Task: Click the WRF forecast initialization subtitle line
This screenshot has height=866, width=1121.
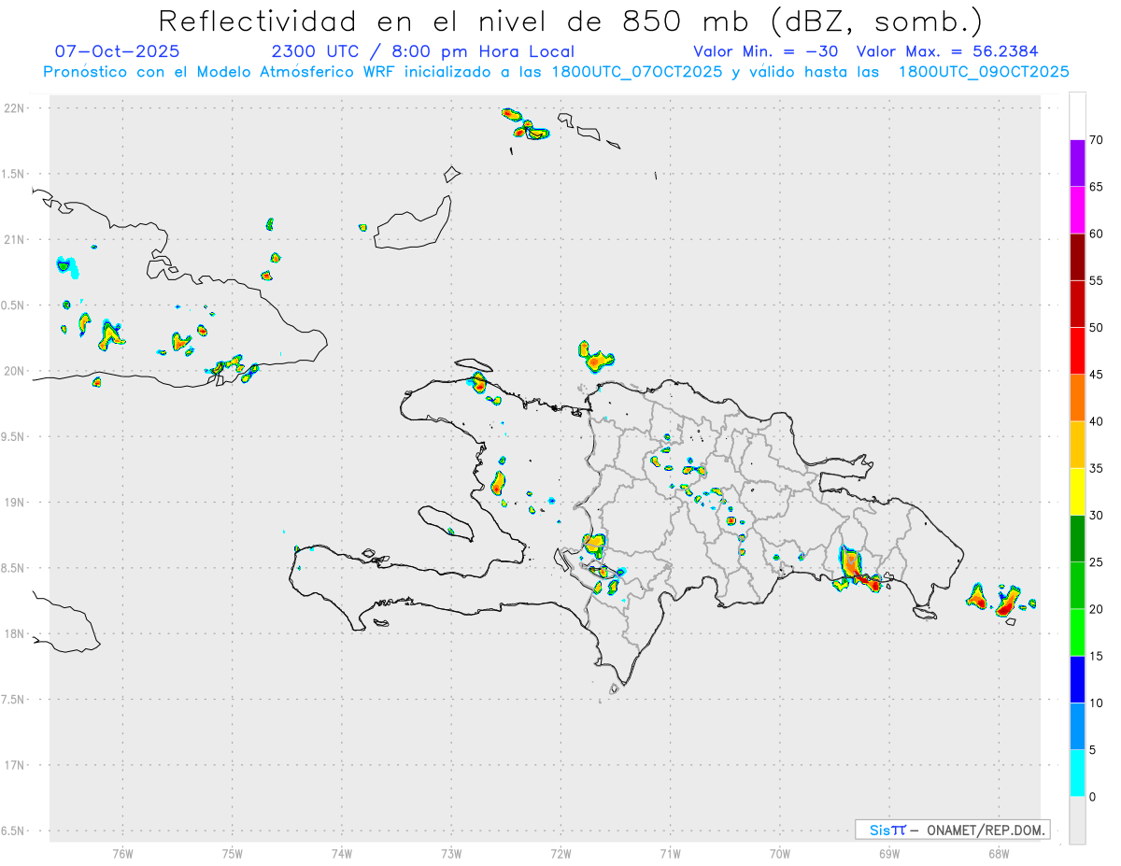Action: (x=556, y=72)
